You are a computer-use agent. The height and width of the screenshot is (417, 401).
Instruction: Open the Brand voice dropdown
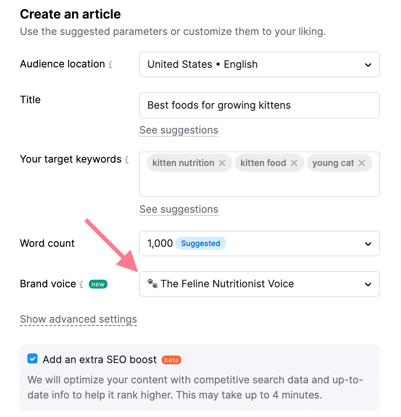pyautogui.click(x=368, y=284)
